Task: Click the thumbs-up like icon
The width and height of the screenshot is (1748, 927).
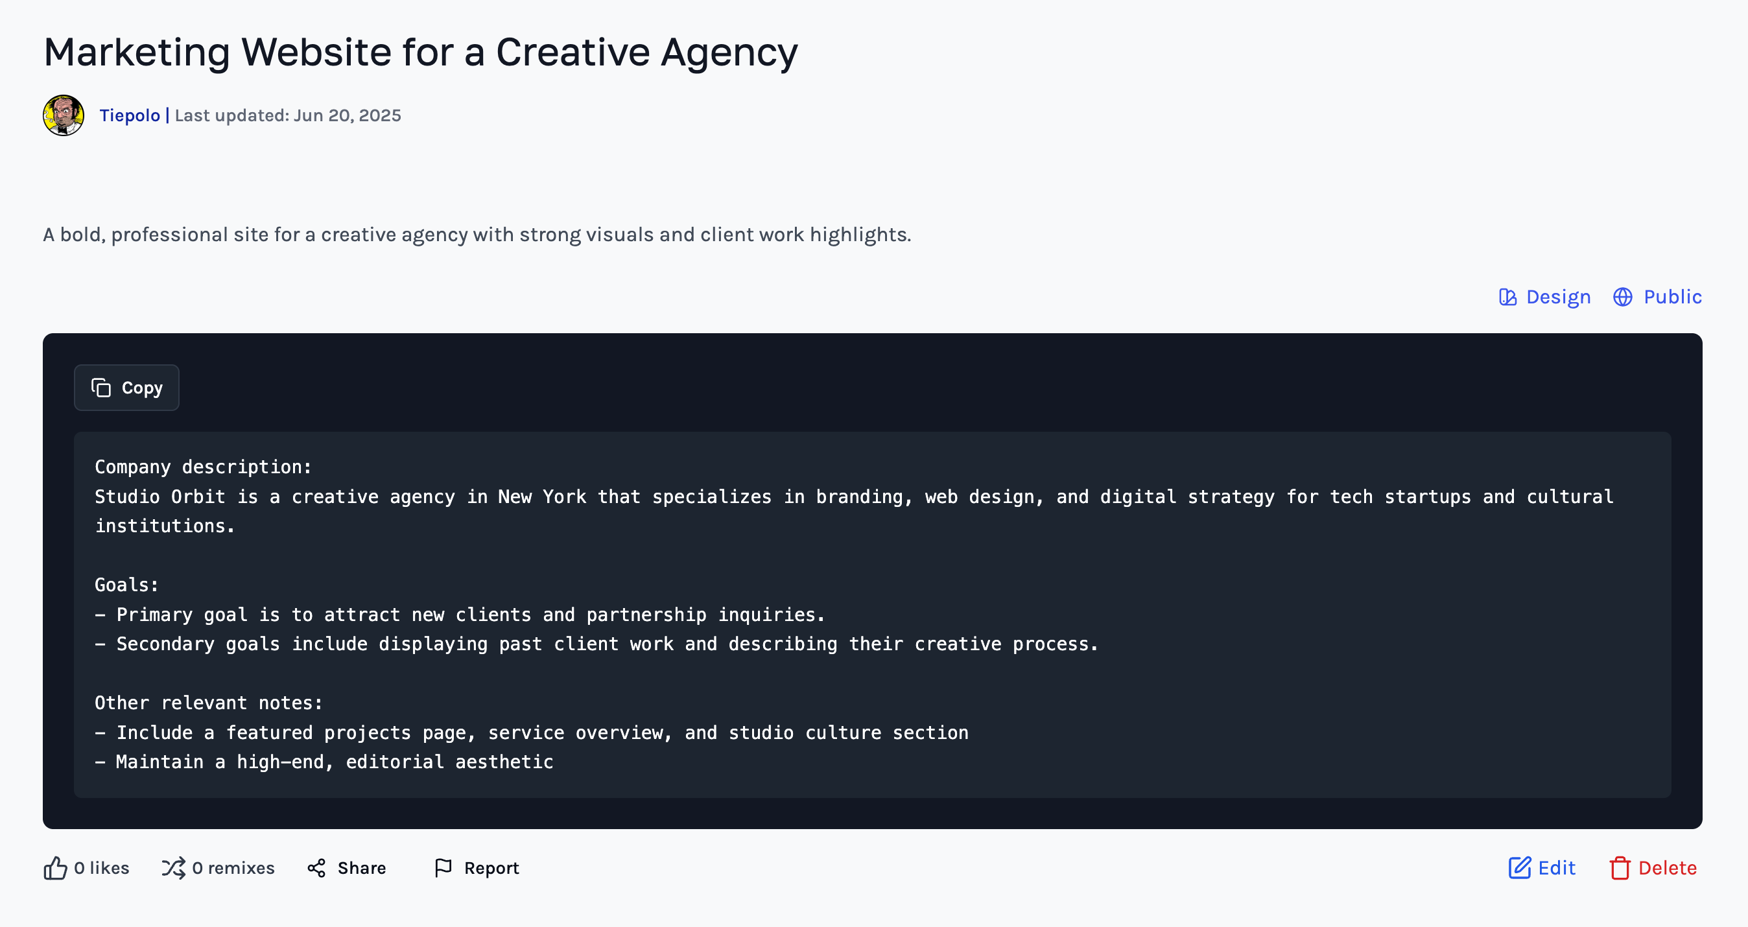Action: tap(56, 868)
